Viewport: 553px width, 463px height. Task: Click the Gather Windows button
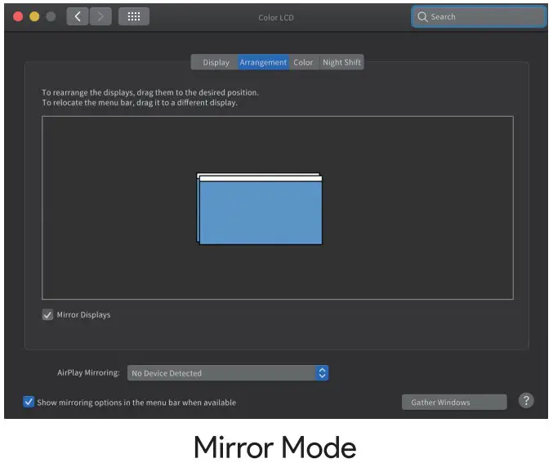454,402
